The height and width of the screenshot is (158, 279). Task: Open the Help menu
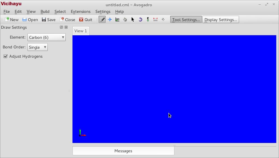click(119, 11)
